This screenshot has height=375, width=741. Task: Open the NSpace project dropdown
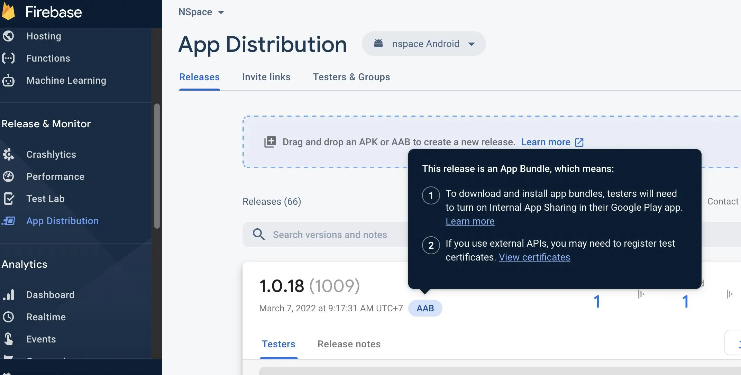[201, 12]
